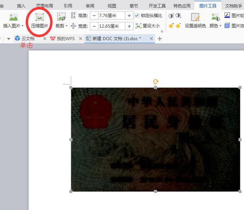Expand the 裁剪 dropdown arrow

tap(66, 26)
